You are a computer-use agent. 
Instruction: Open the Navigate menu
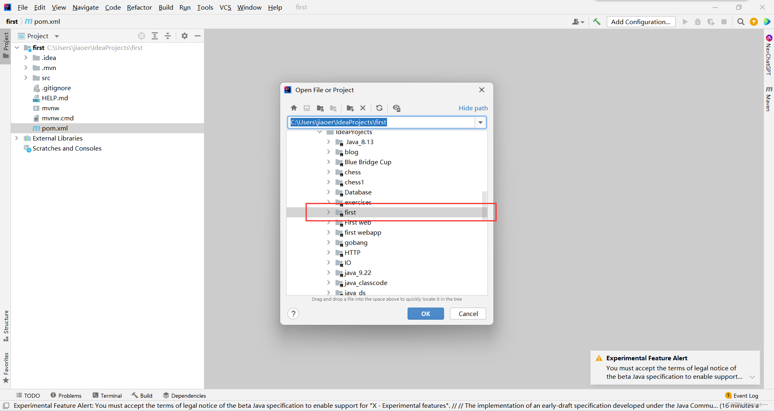85,7
